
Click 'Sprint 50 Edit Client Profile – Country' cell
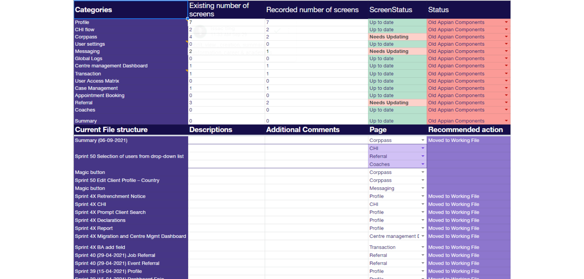(131, 180)
